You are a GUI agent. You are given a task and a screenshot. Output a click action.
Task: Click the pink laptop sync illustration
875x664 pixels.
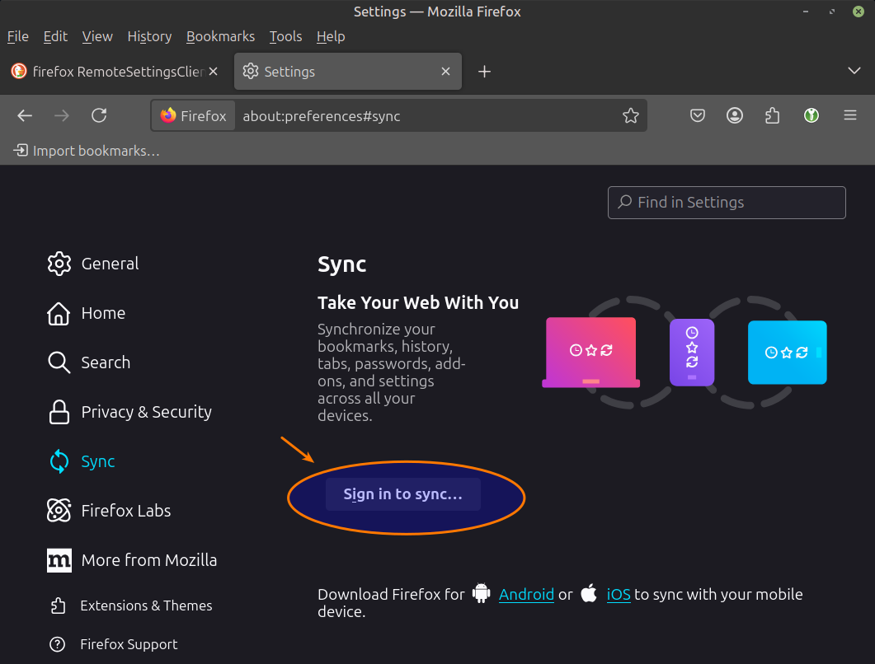click(591, 353)
